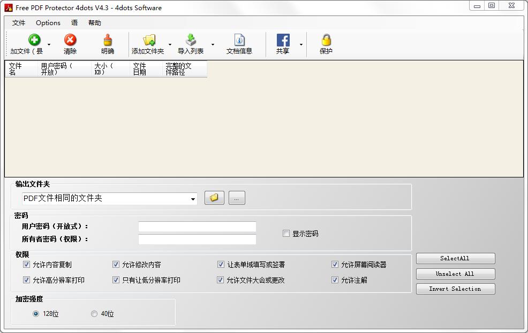
Task: Open the 帮助 (Help) menu
Action: click(95, 23)
